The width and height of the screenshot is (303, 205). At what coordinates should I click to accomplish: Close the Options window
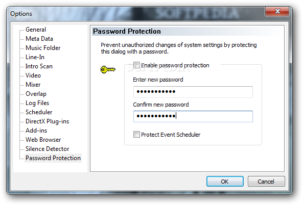tap(277, 11)
